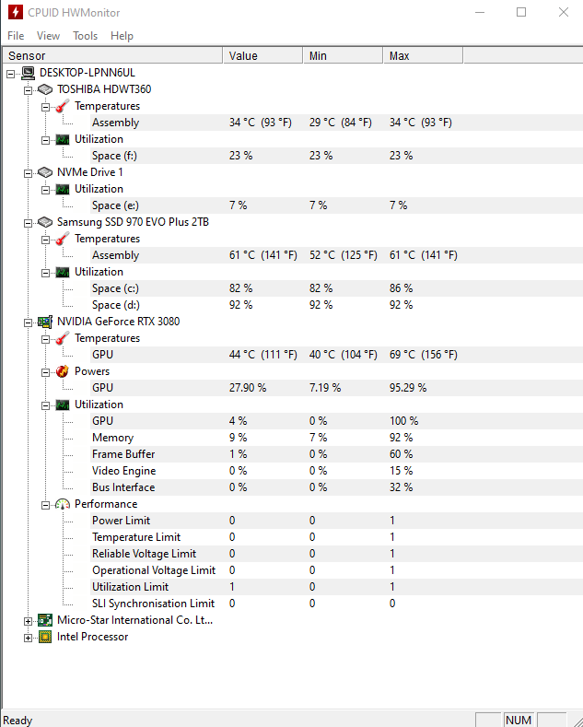This screenshot has width=583, height=727.
Task: Click the TOSHIBA HDWT360 hard drive icon
Action: (x=45, y=89)
